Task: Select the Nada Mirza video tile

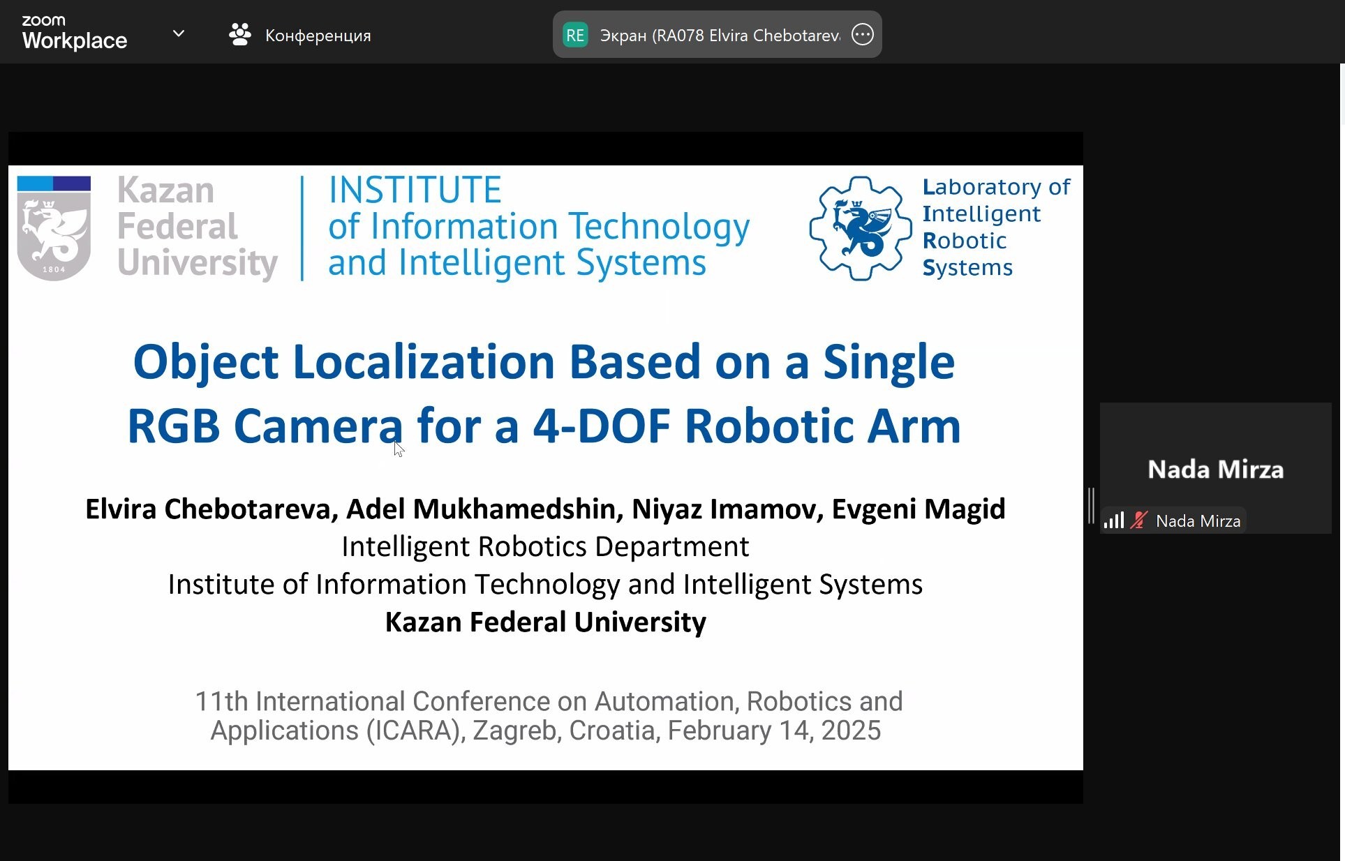Action: (1215, 461)
